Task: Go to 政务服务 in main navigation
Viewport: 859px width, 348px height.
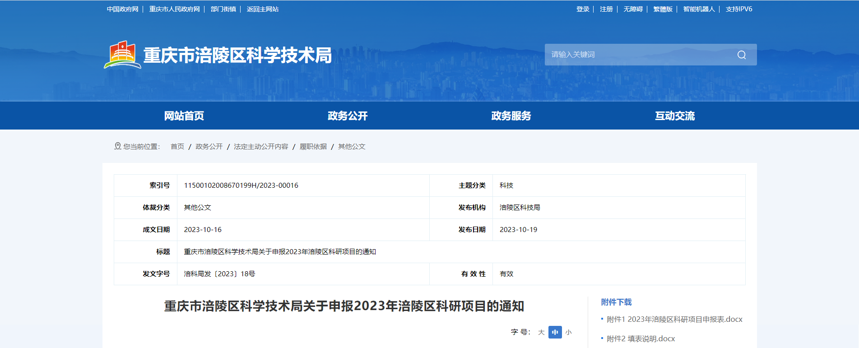Action: (x=511, y=116)
